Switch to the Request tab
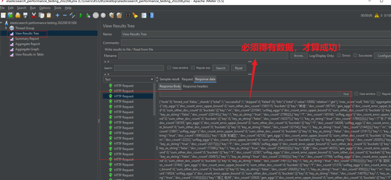The height and width of the screenshot is (180, 391). 187,79
